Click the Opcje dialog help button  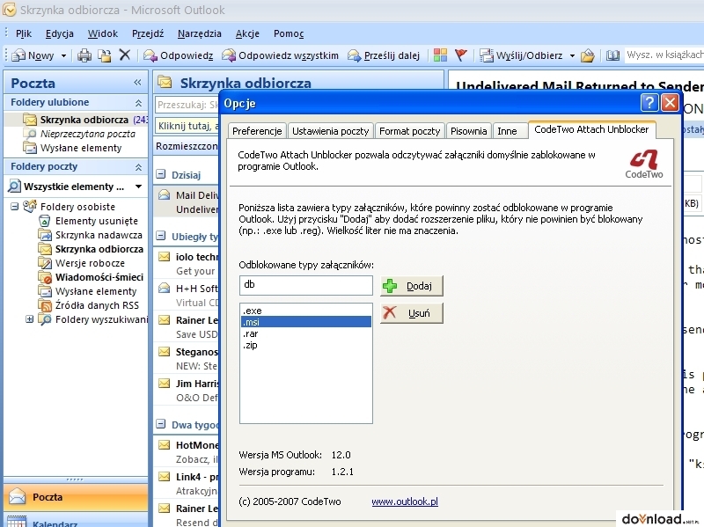tap(649, 103)
